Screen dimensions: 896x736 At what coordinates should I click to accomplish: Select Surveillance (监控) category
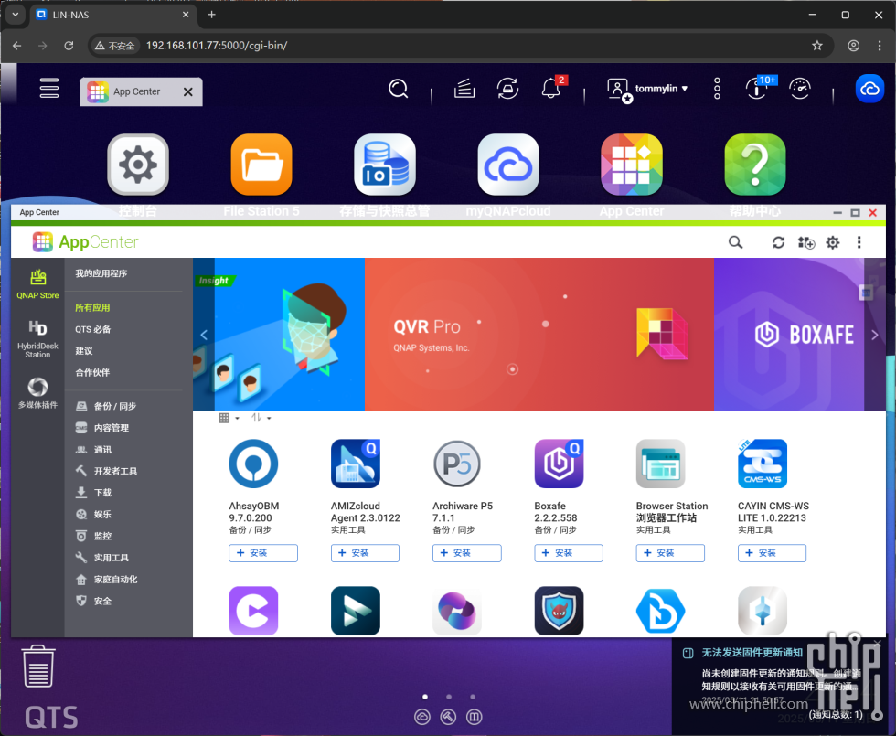[93, 536]
